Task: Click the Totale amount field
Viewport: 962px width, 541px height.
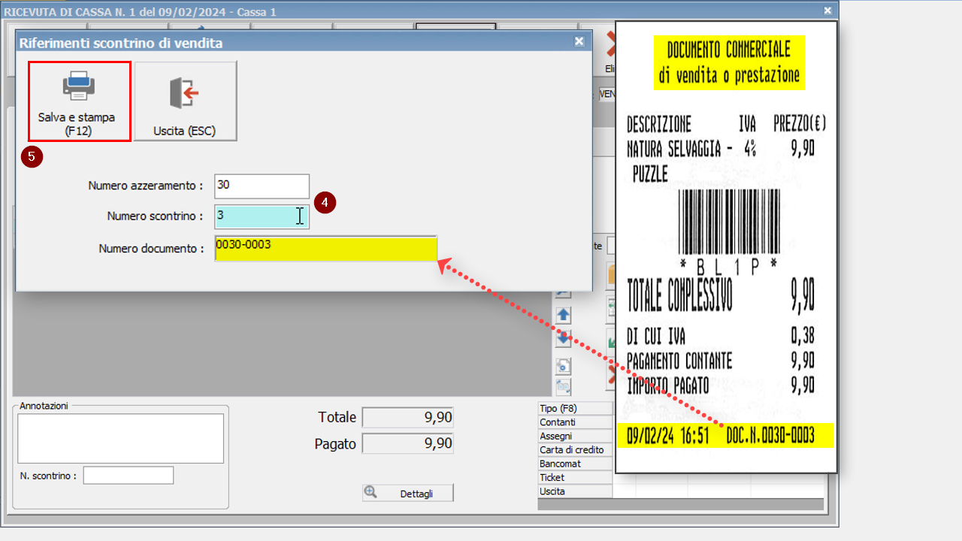Action: (407, 417)
